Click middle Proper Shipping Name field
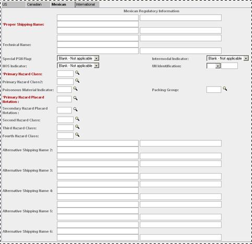Viewport: 252px width, 244px height. click(98, 24)
